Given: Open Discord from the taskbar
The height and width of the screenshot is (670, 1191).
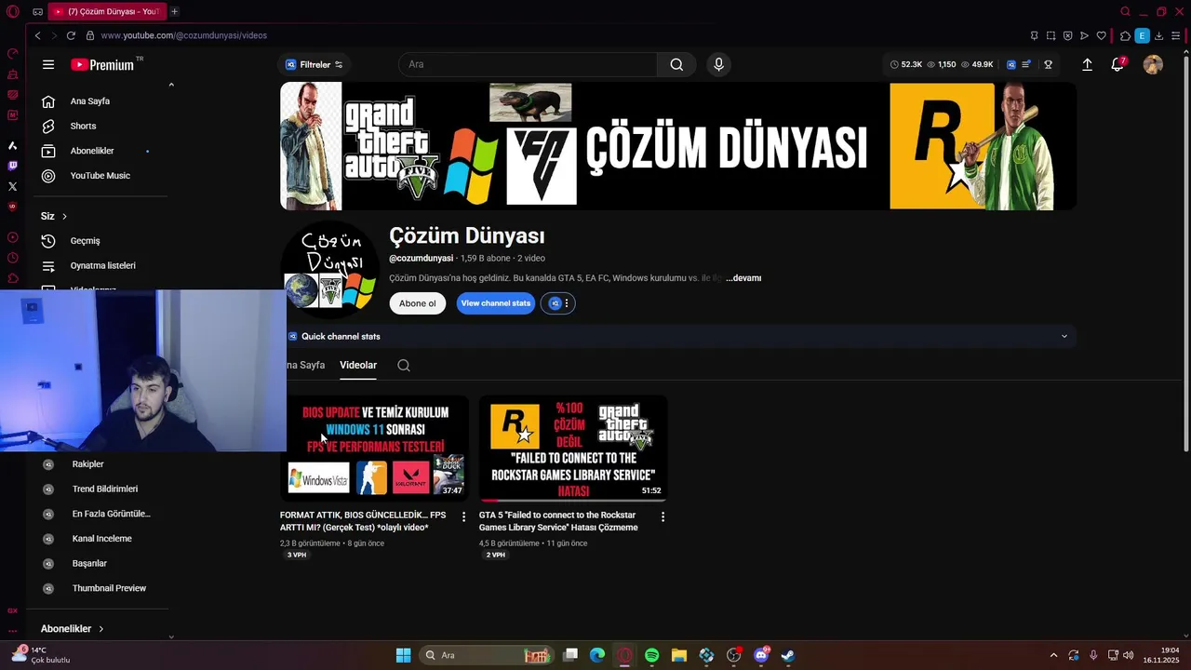Looking at the screenshot, I should 761,655.
